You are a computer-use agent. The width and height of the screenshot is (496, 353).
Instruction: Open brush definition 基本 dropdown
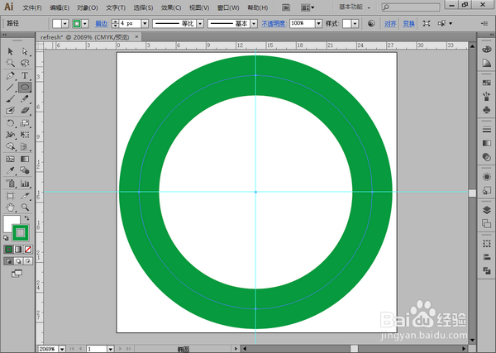click(x=254, y=23)
